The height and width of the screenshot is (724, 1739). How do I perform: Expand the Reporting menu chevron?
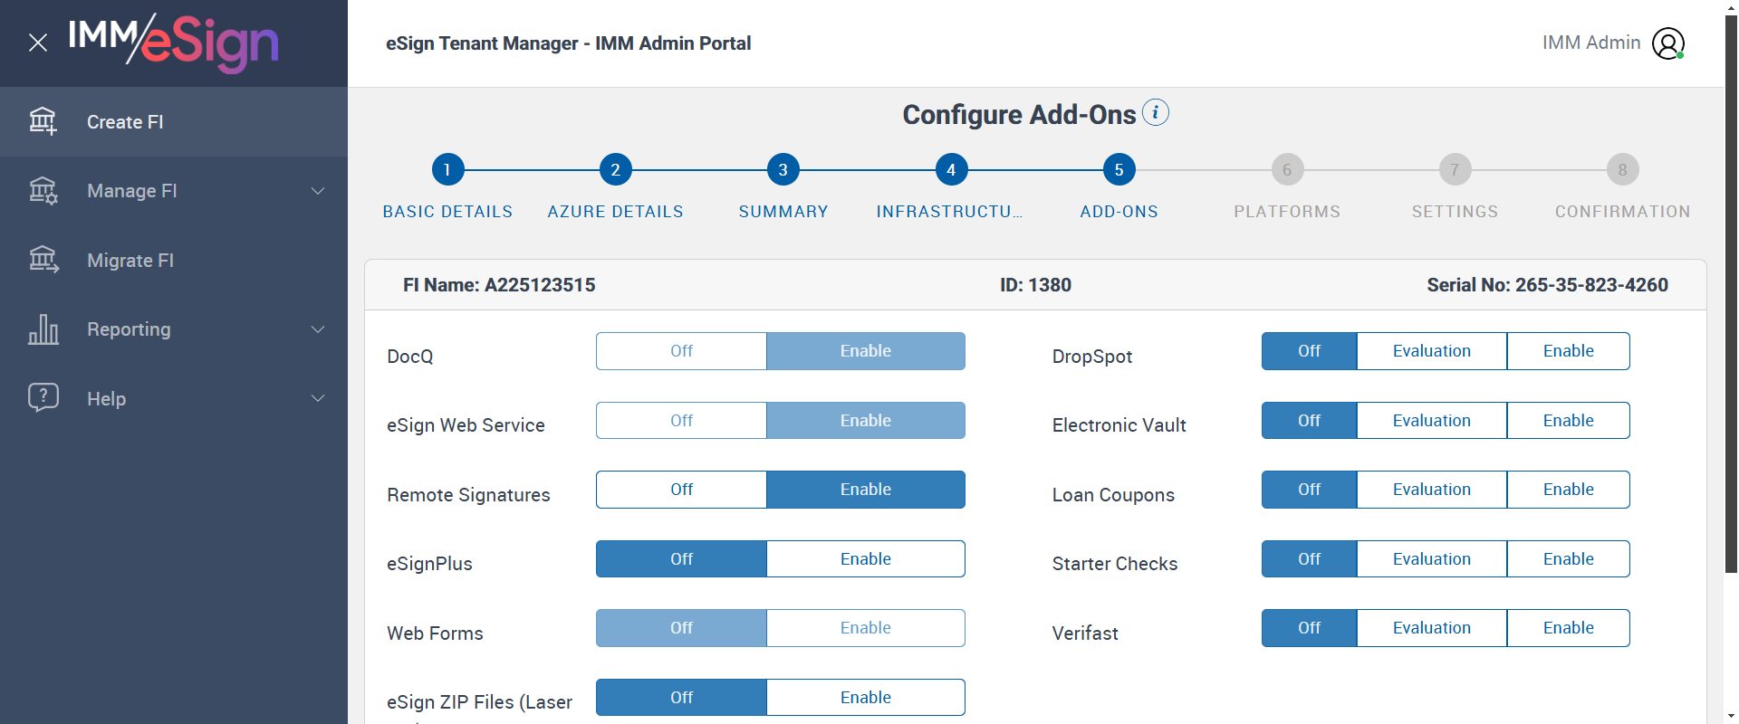(x=318, y=329)
